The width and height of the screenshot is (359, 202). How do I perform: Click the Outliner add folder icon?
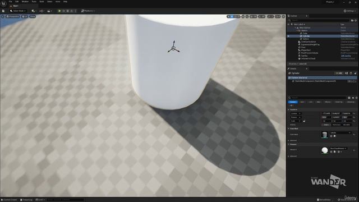(x=352, y=20)
